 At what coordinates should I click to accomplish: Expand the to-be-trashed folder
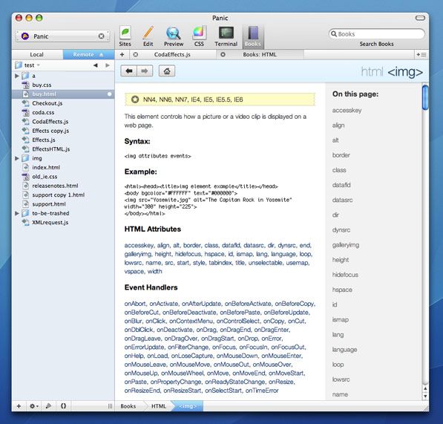tap(17, 213)
